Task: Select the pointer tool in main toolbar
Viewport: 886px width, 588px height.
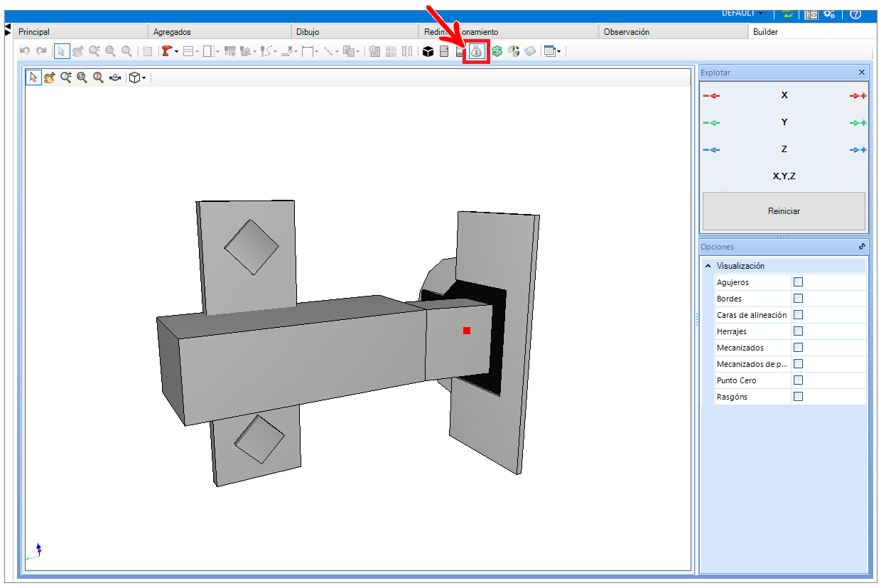Action: pos(62,51)
